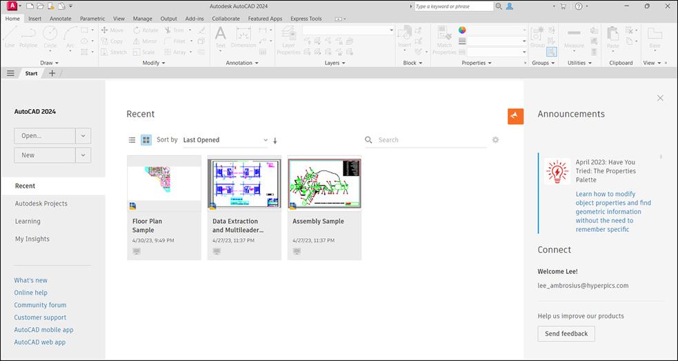The width and height of the screenshot is (678, 361).
Task: Expand the Utilities panel flyout
Action: (579, 63)
